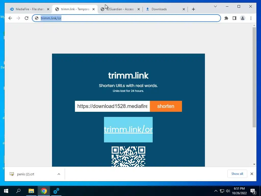Click the scrollbar down arrow
This screenshot has height=196, width=261.
click(x=254, y=164)
